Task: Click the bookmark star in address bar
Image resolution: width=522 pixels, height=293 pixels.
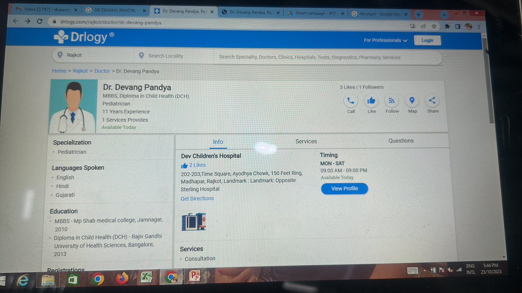Action: click(x=434, y=26)
